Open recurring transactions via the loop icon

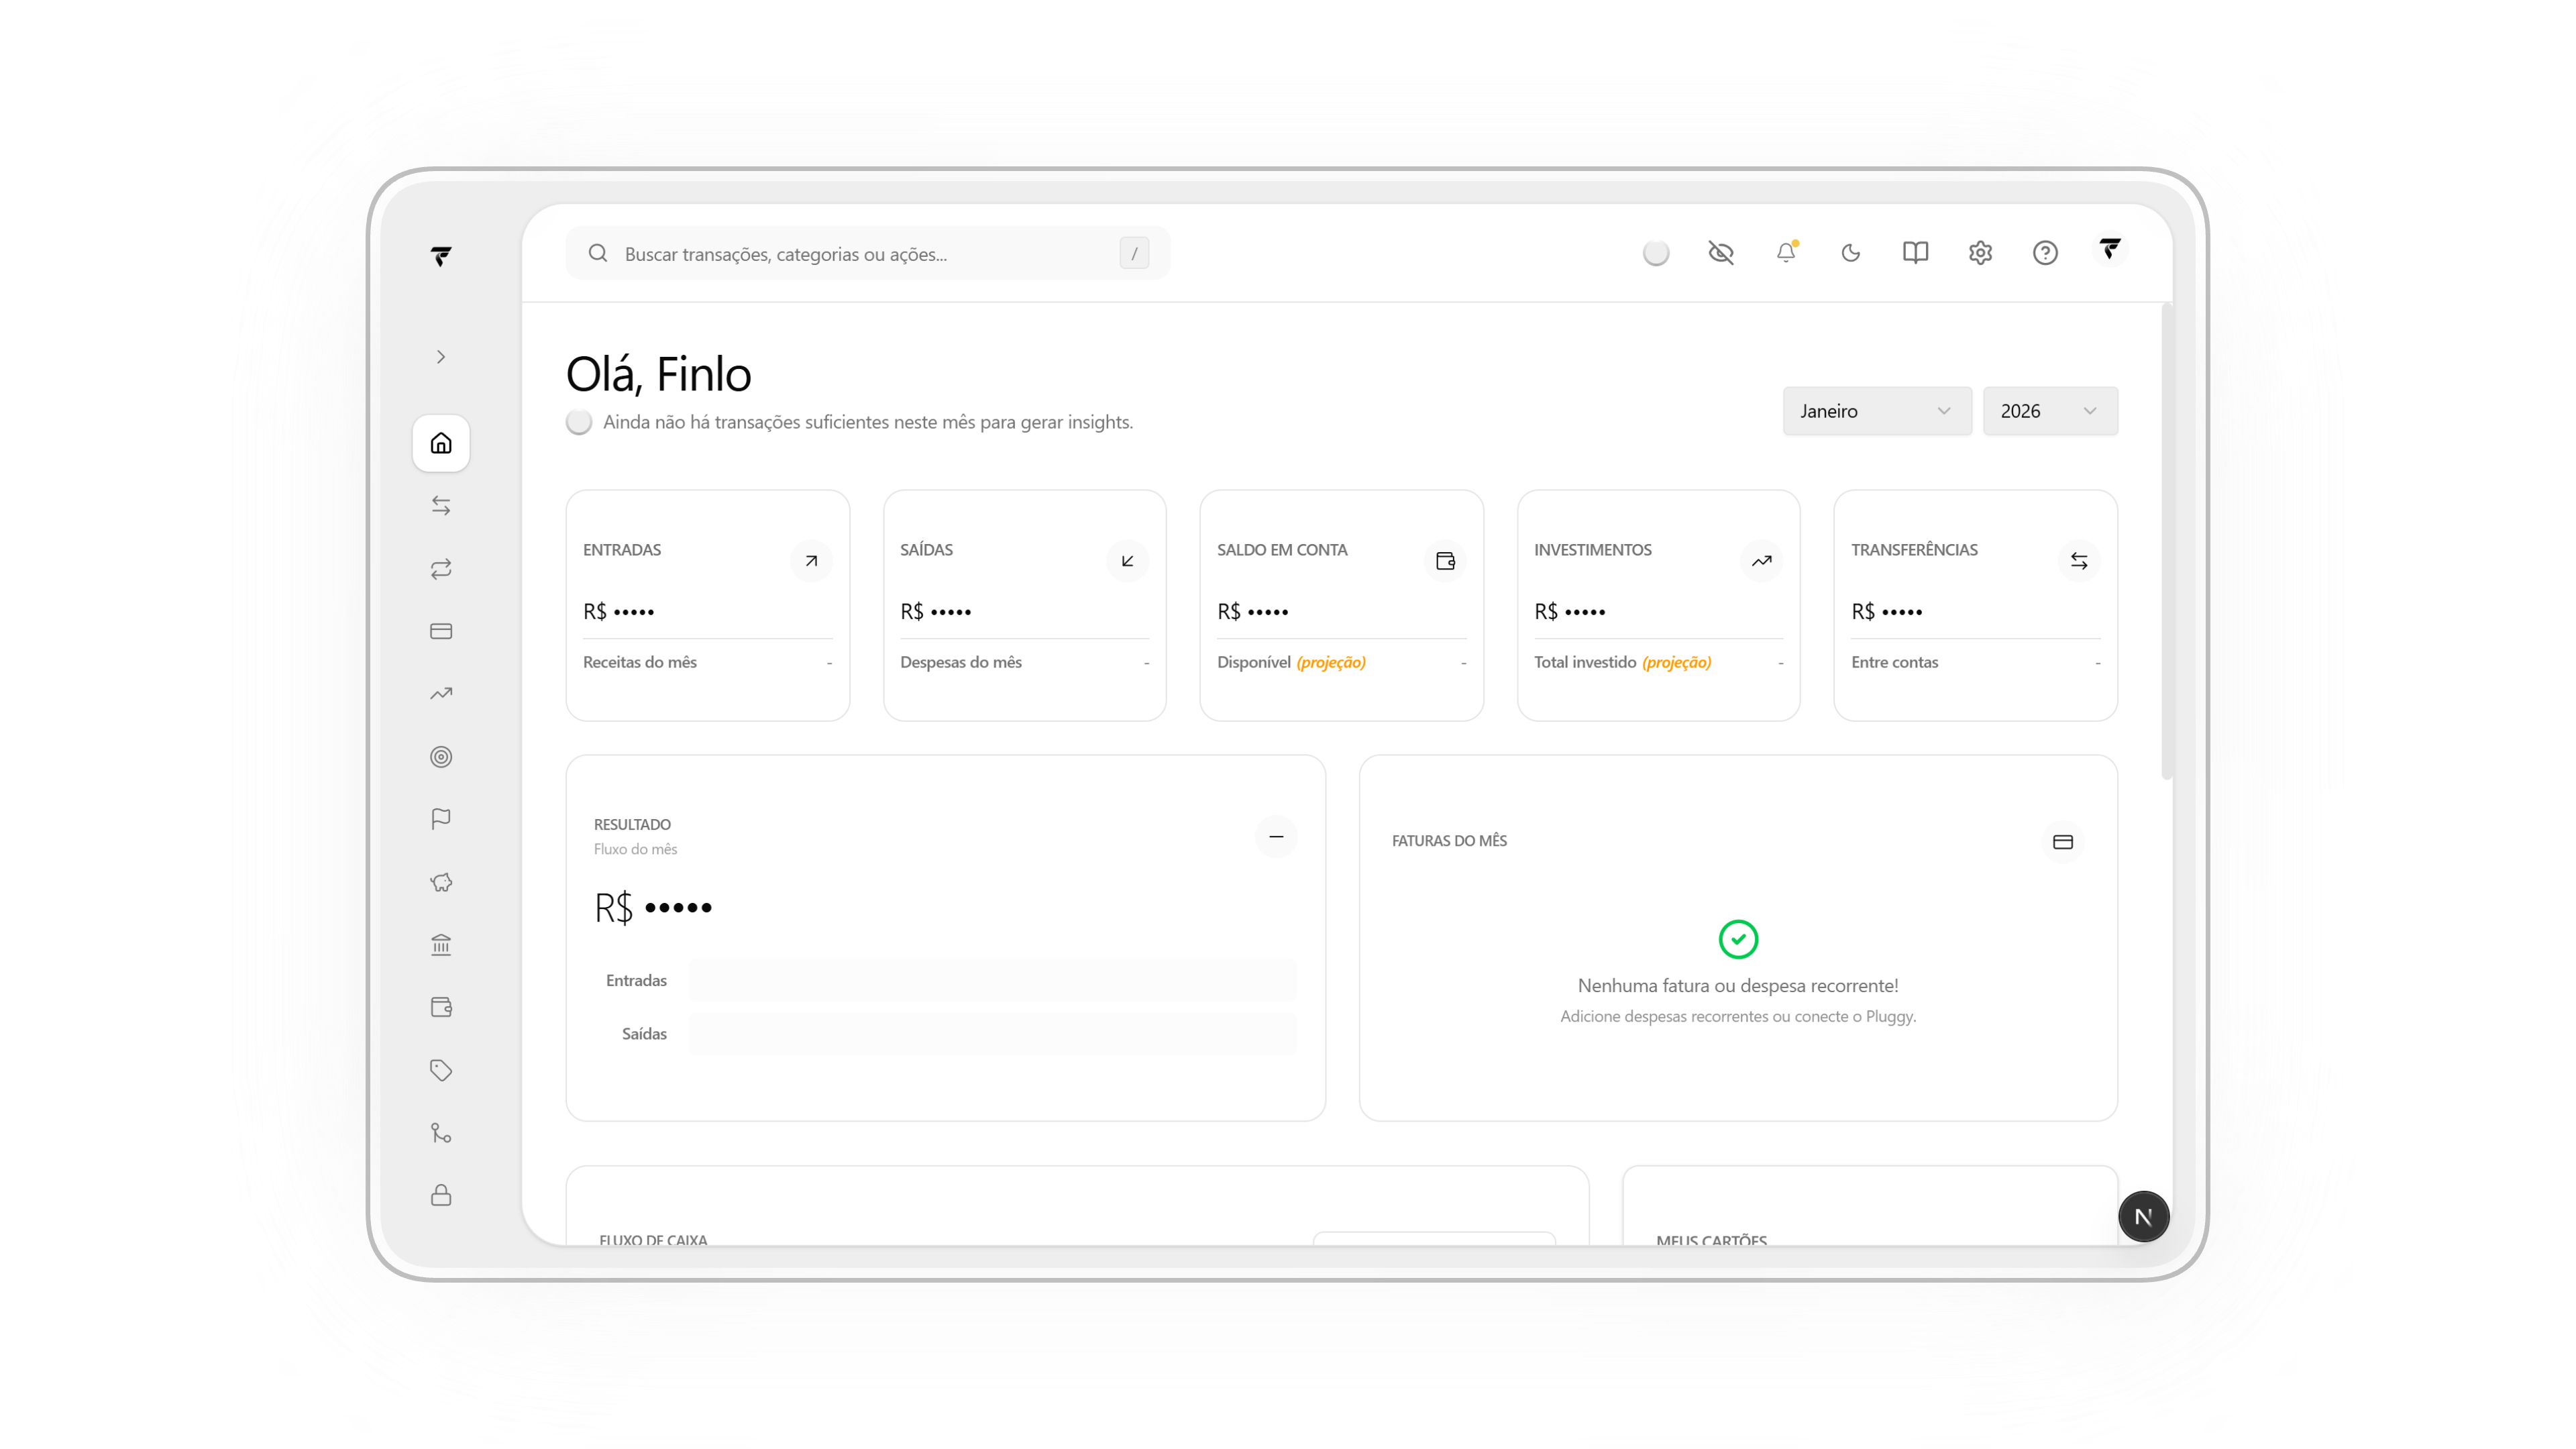(x=441, y=569)
